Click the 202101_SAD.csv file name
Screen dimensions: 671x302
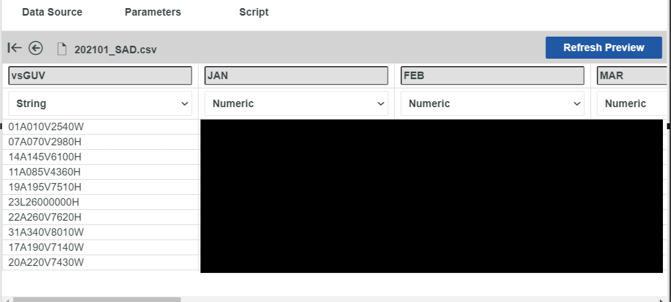click(115, 50)
